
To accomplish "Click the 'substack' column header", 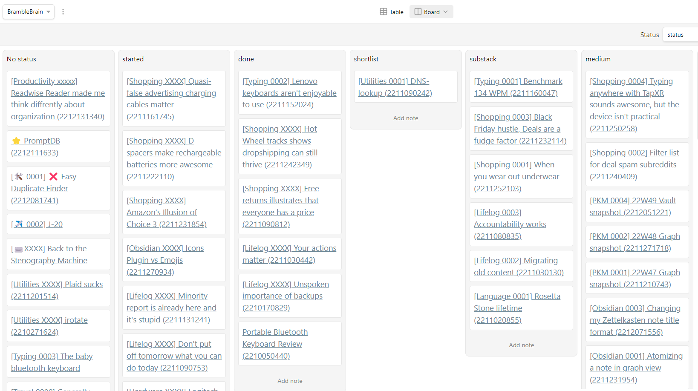I will 483,59.
